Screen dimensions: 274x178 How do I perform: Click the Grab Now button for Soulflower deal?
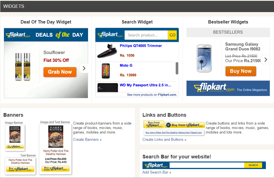pyautogui.click(x=60, y=72)
